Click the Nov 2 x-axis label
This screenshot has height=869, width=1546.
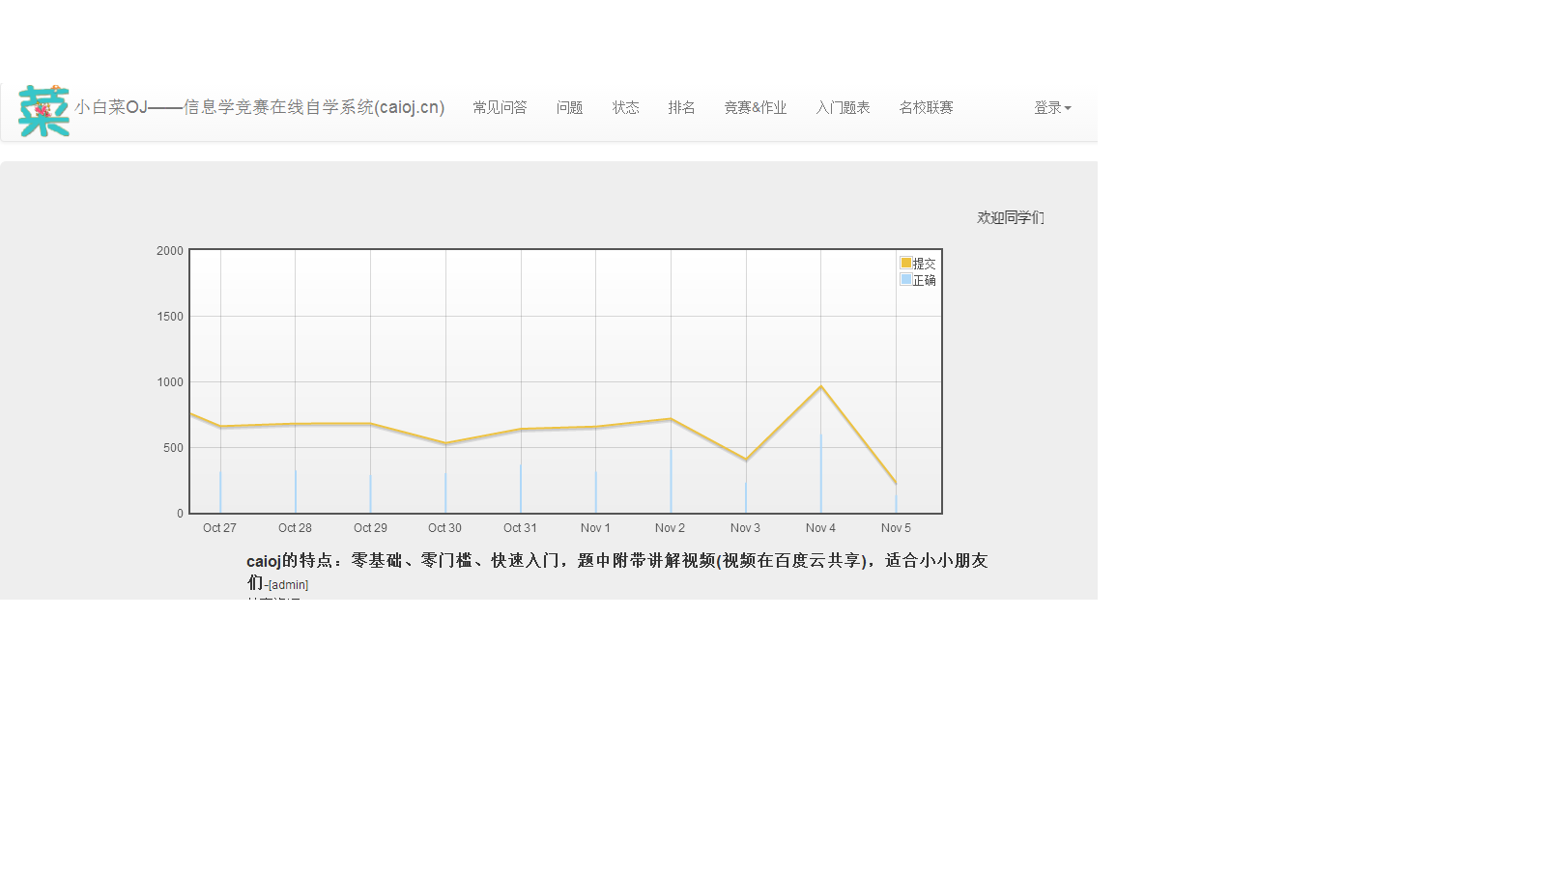pyautogui.click(x=670, y=528)
